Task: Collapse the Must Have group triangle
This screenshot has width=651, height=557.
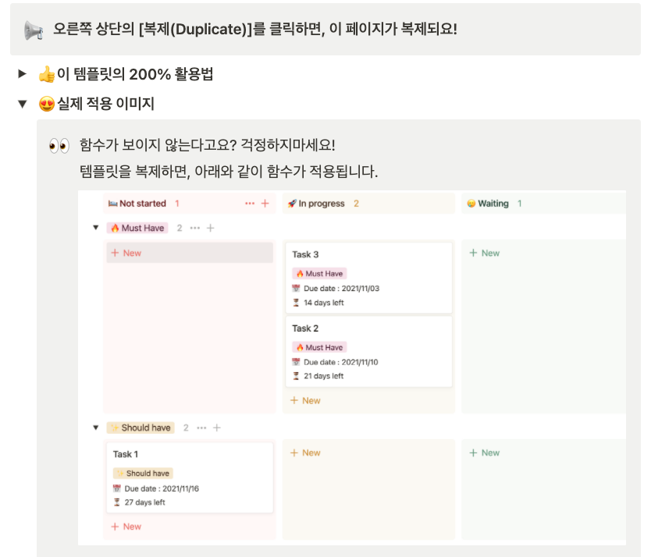Action: coord(96,228)
